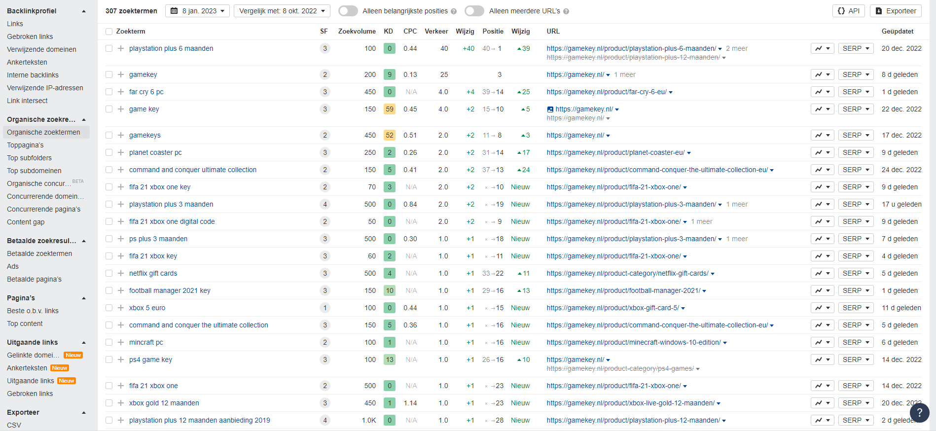Select all keywords with header checkbox

tap(109, 32)
